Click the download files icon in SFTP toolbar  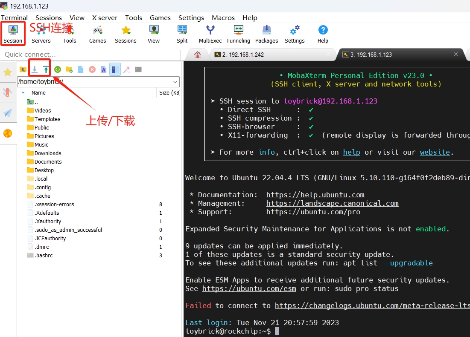pyautogui.click(x=35, y=70)
